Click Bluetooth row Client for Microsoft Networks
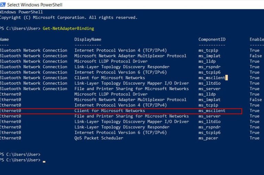The image size is (264, 175). pyautogui.click(x=110, y=78)
